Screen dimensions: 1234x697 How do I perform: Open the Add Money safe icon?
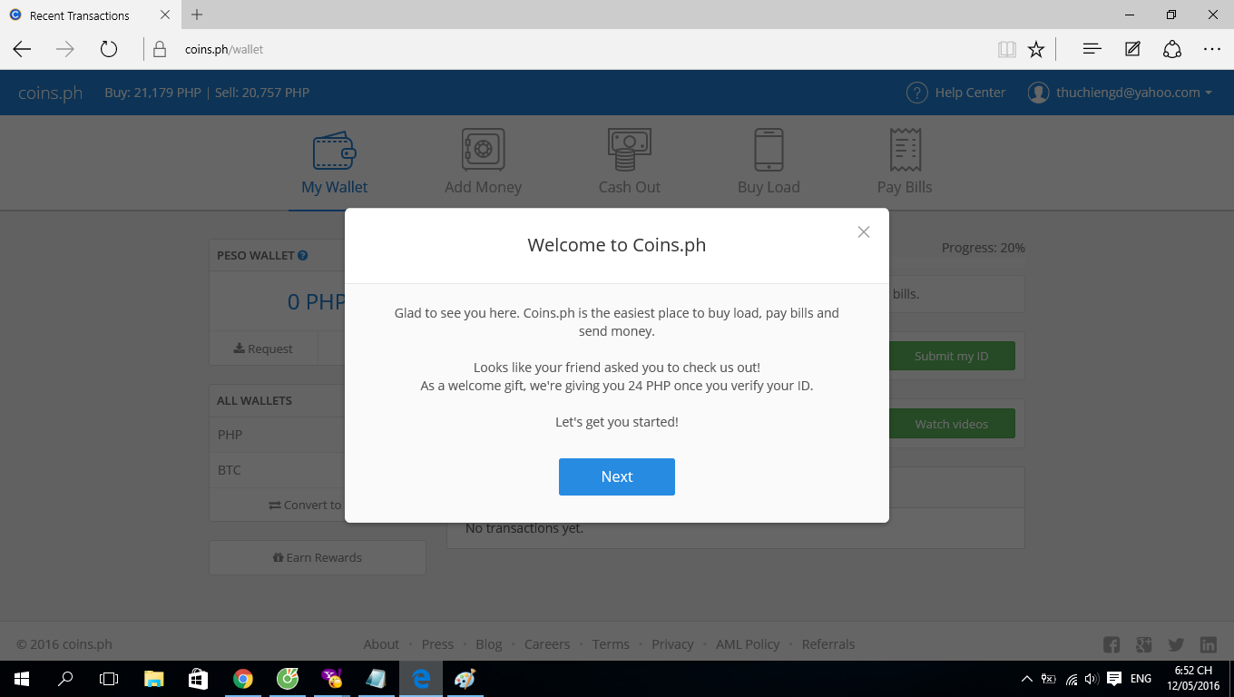(483, 150)
